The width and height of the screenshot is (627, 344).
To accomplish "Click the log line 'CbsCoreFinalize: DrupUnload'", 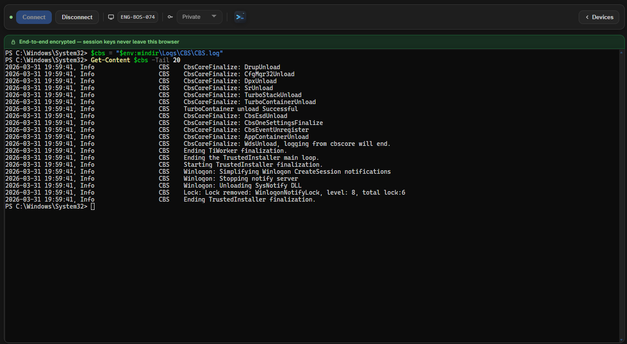I will (x=143, y=67).
